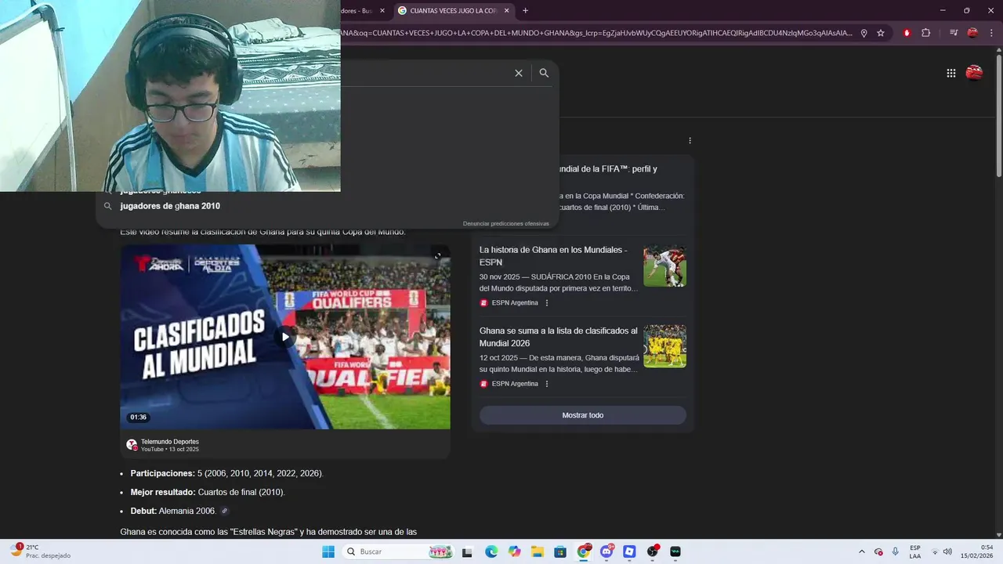This screenshot has width=1003, height=564.
Task: Click 'Denunciar predicciones ofensivas' link
Action: [x=506, y=224]
